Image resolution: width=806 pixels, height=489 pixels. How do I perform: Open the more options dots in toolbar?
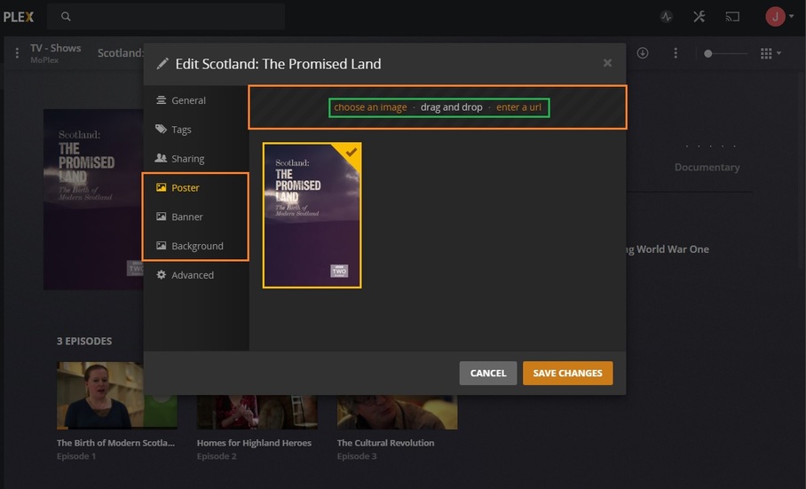pyautogui.click(x=676, y=53)
